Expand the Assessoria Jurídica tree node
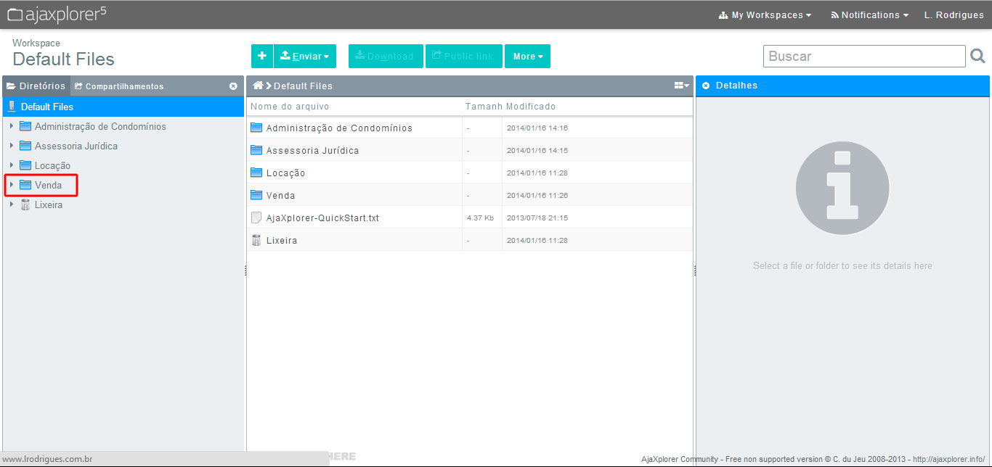This screenshot has height=467, width=992. 12,146
